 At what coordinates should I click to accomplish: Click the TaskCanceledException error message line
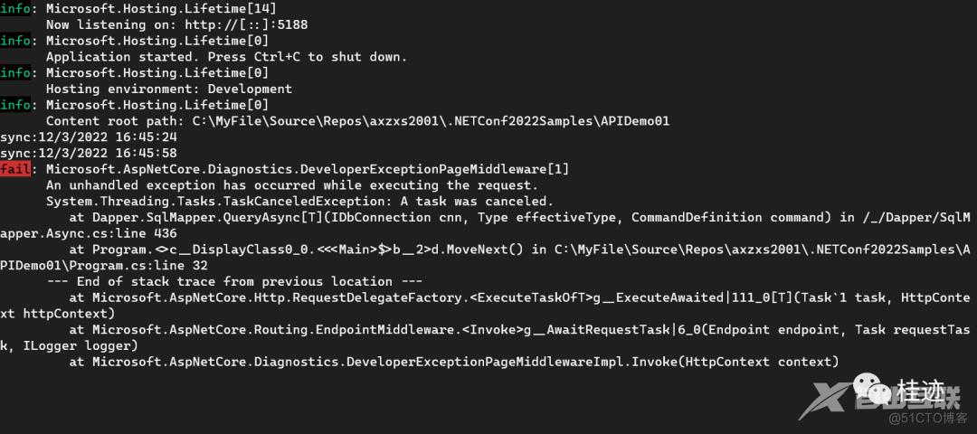pyautogui.click(x=299, y=201)
